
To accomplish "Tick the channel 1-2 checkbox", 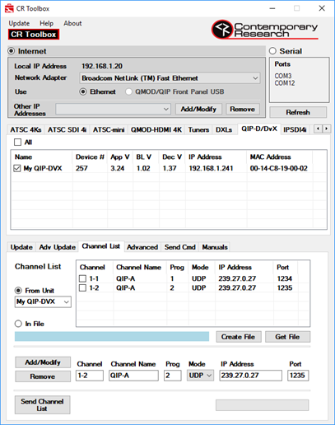I will click(x=82, y=288).
